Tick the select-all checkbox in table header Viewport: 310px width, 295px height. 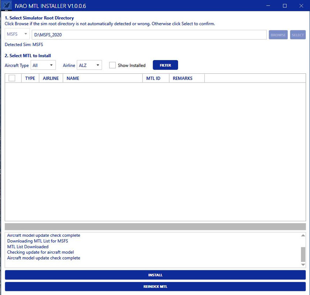click(x=12, y=78)
